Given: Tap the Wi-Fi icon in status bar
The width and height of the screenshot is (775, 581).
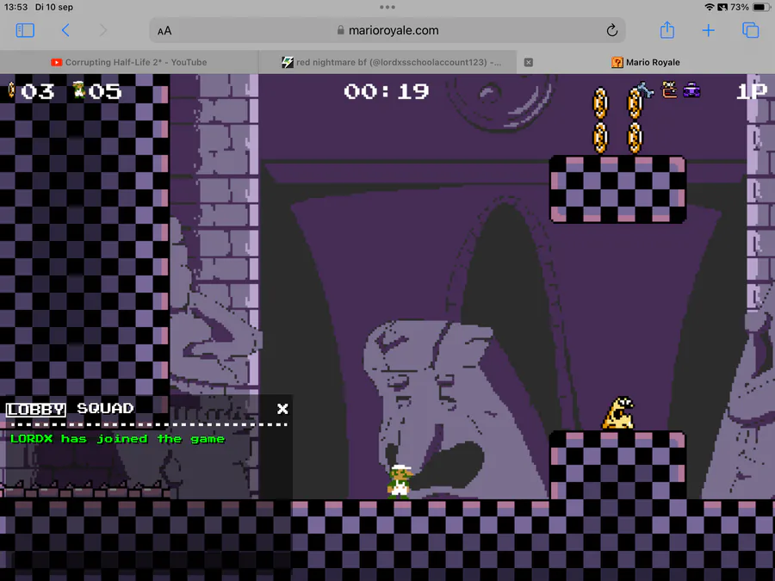Looking at the screenshot, I should click(710, 8).
